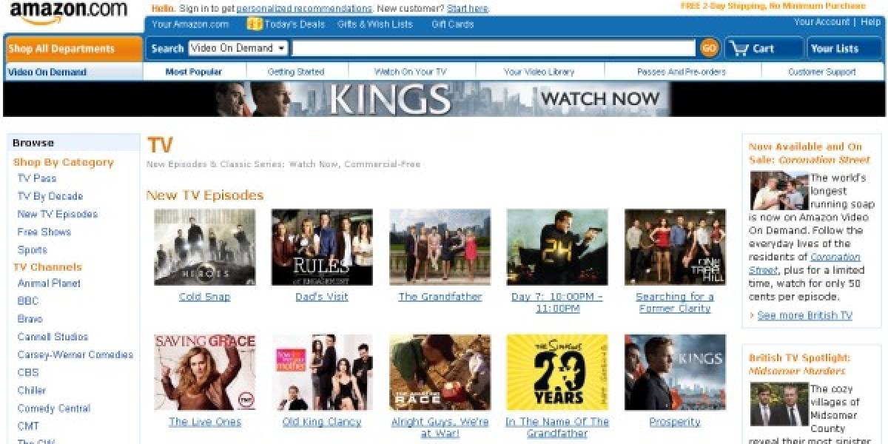The image size is (888, 444).
Task: Open The Grandfather episode title link
Action: pos(440,297)
